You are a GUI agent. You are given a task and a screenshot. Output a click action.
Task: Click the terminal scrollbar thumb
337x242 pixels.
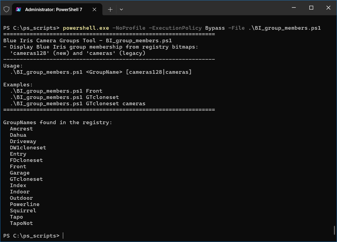point(334,230)
